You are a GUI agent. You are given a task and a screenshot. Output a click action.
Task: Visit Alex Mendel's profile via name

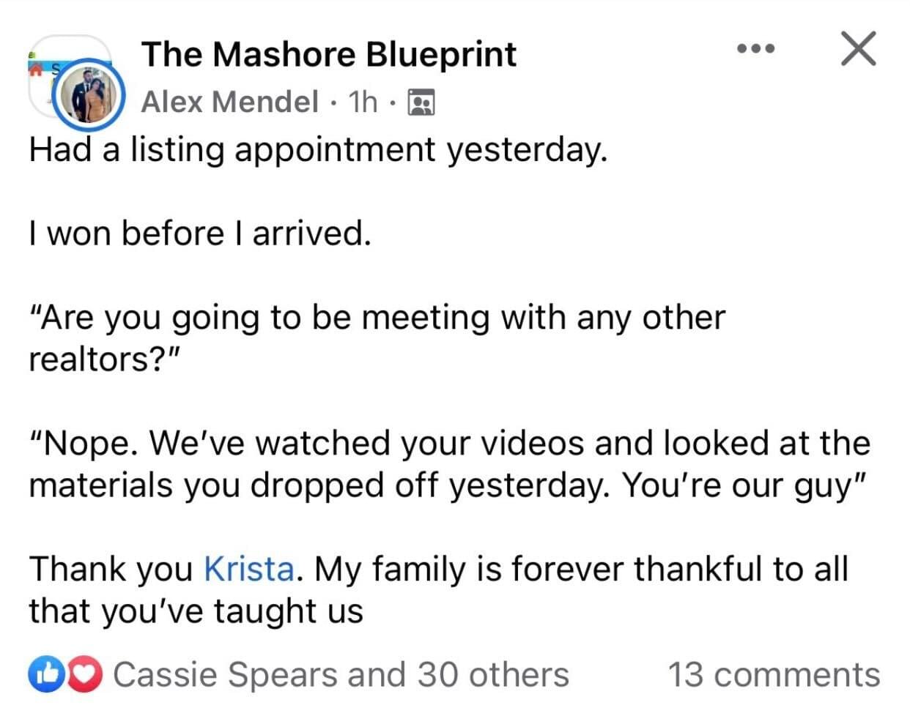click(229, 102)
